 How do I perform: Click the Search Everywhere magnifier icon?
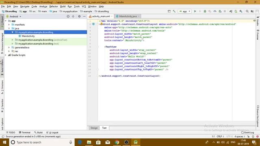tap(247, 11)
